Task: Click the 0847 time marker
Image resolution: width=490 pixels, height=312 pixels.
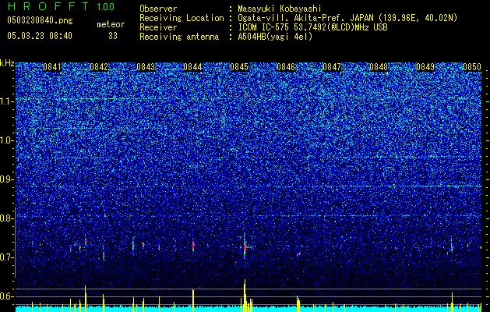Action: [332, 67]
